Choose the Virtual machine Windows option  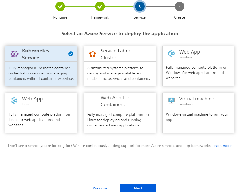[x=198, y=113]
